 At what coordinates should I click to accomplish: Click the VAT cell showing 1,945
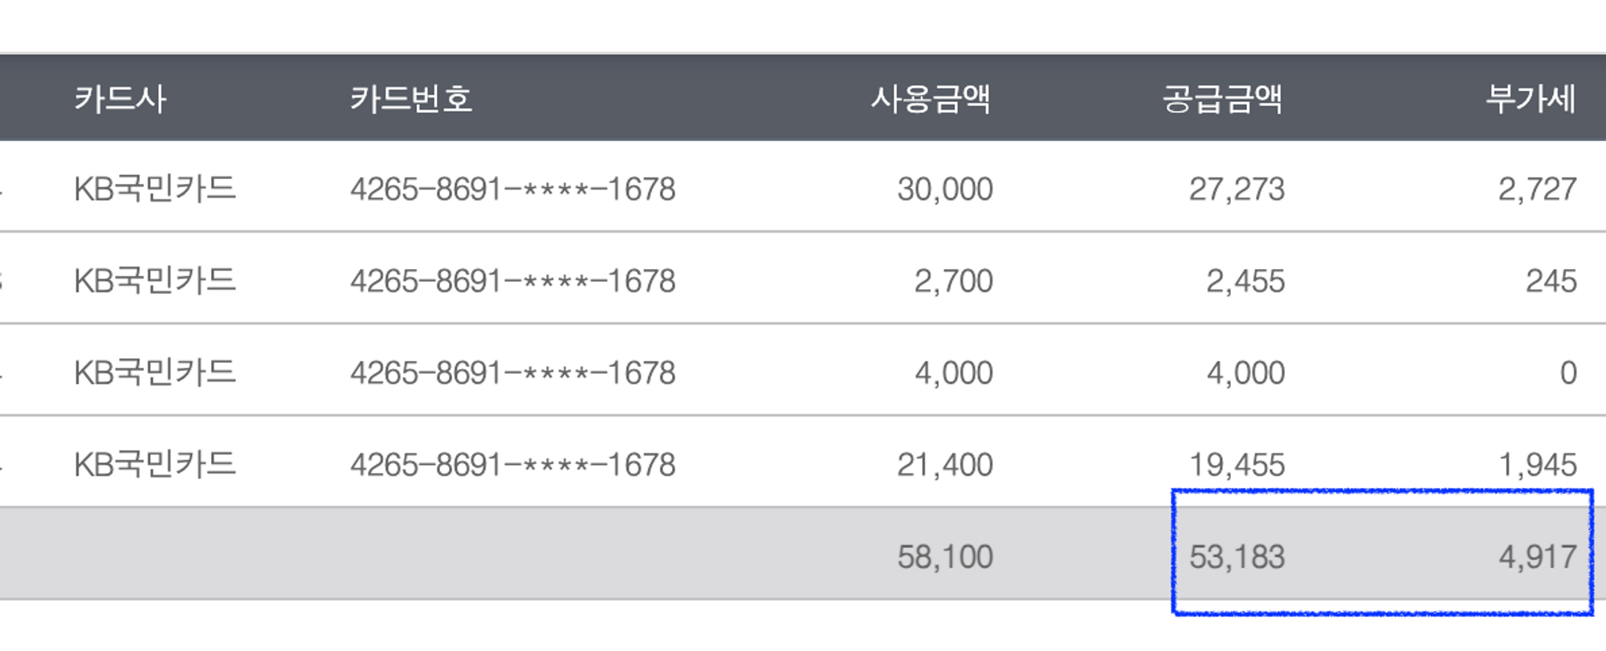1538,465
